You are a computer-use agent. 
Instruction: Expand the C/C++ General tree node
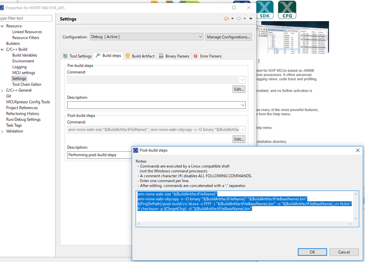2,90
